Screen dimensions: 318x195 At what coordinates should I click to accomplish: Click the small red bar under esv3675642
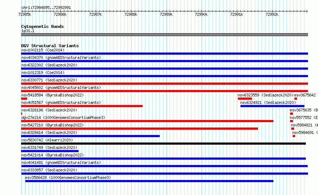tap(296, 99)
